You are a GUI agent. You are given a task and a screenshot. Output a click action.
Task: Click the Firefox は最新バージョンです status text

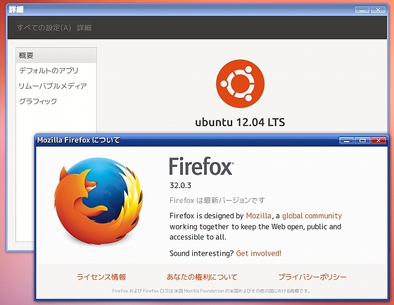tap(217, 200)
